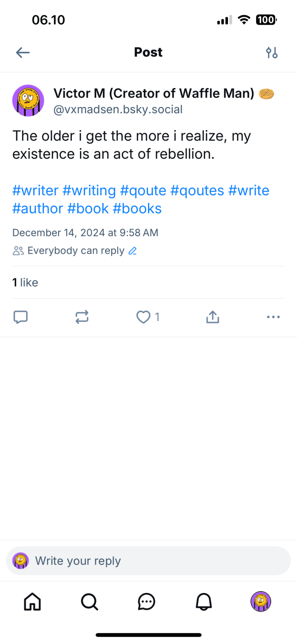Repost this post using repost icon
The height and width of the screenshot is (643, 297).
(82, 317)
